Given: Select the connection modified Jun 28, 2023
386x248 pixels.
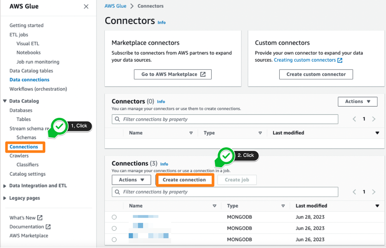Looking at the screenshot, I should pyautogui.click(x=114, y=217).
